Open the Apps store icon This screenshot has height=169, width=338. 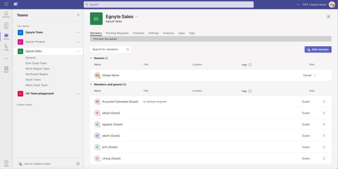[x=6, y=69]
